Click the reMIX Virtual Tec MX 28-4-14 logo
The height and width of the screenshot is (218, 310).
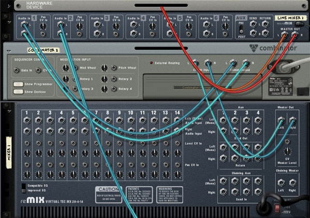(52, 200)
